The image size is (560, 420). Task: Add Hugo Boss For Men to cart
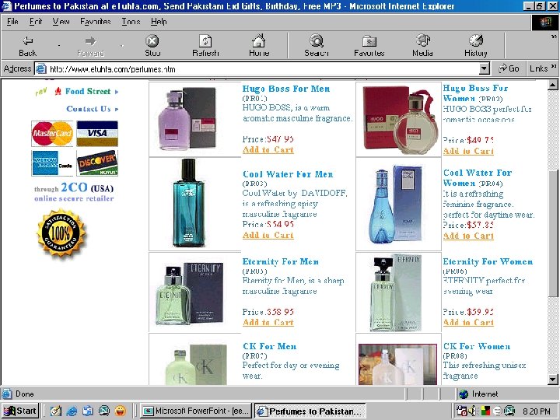268,149
